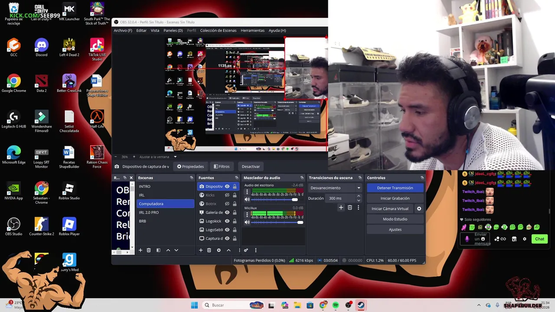Open Archivo (F) menu
555x312 pixels.
pyautogui.click(x=123, y=30)
